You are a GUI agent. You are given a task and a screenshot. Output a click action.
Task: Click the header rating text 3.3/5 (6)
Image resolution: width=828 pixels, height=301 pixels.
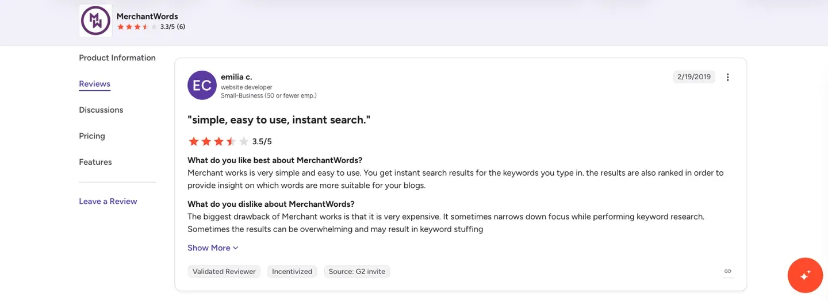tap(172, 27)
